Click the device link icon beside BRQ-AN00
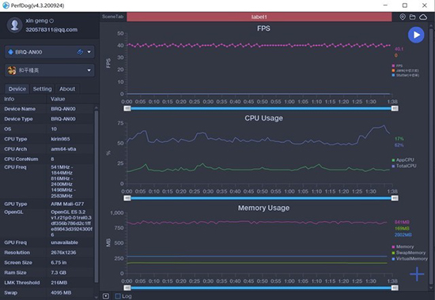 pos(80,52)
